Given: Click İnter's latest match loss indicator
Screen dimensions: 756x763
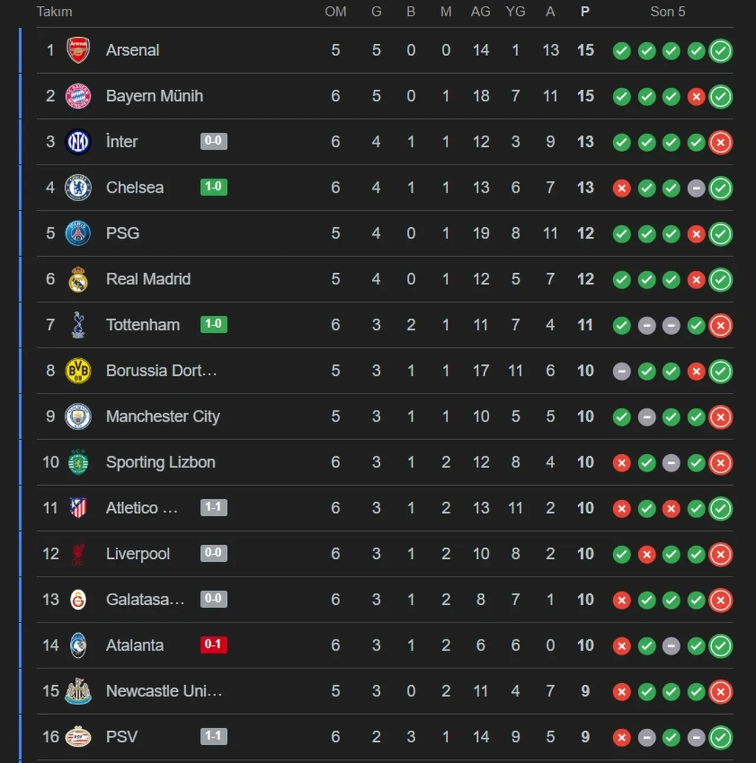Looking at the screenshot, I should pyautogui.click(x=721, y=142).
